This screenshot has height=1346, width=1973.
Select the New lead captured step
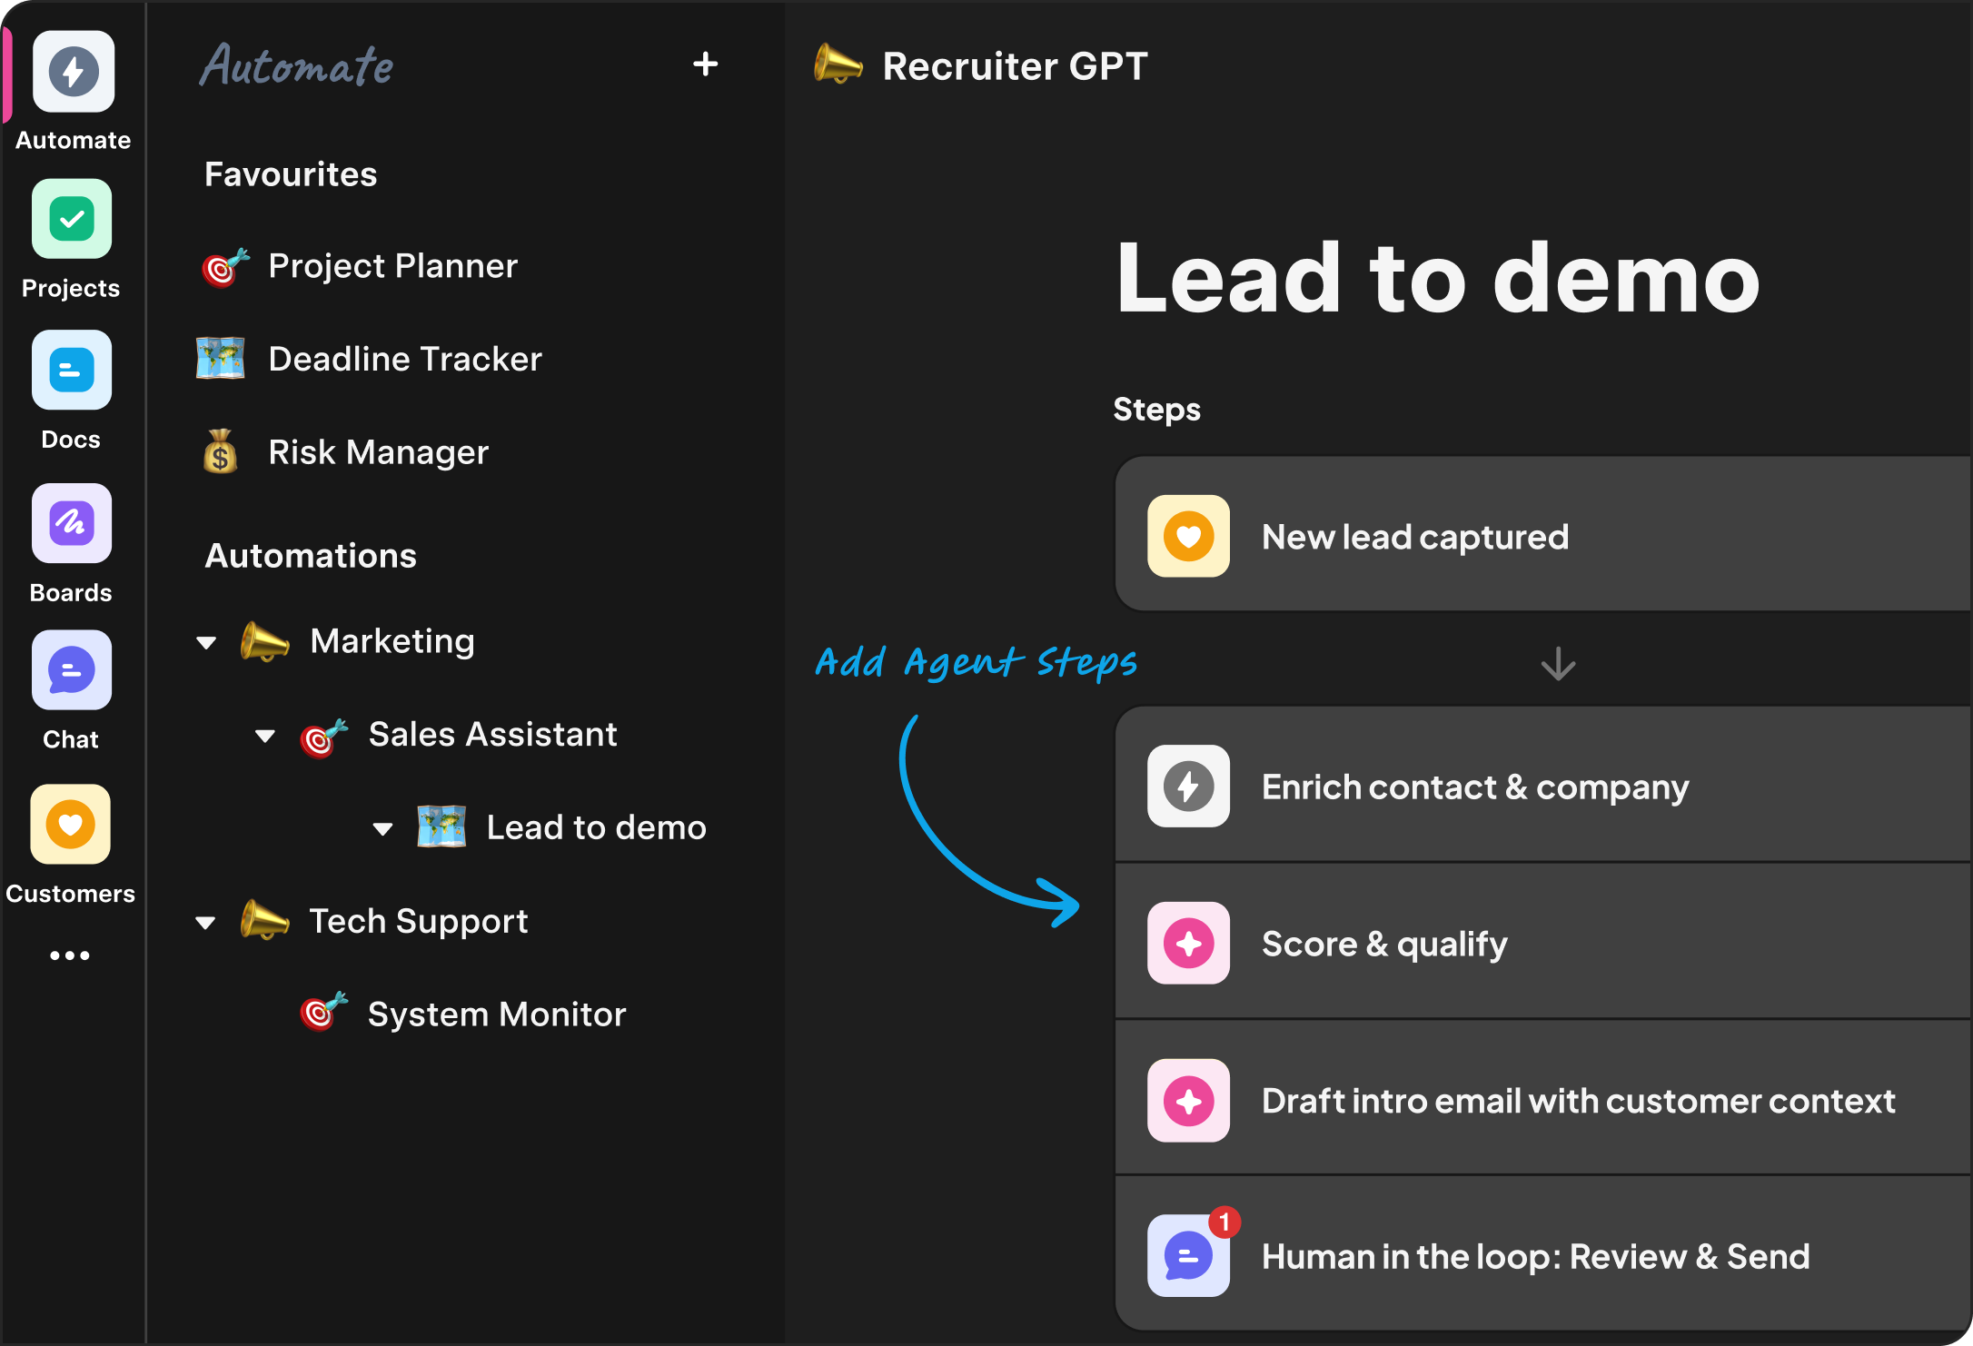1414,537
